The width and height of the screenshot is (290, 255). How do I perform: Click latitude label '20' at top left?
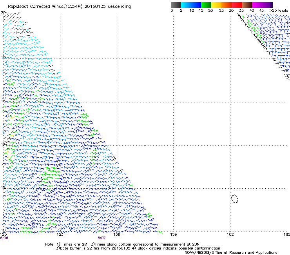pyautogui.click(x=3, y=13)
